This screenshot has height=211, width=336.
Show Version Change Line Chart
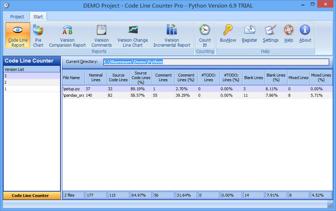[x=133, y=35]
